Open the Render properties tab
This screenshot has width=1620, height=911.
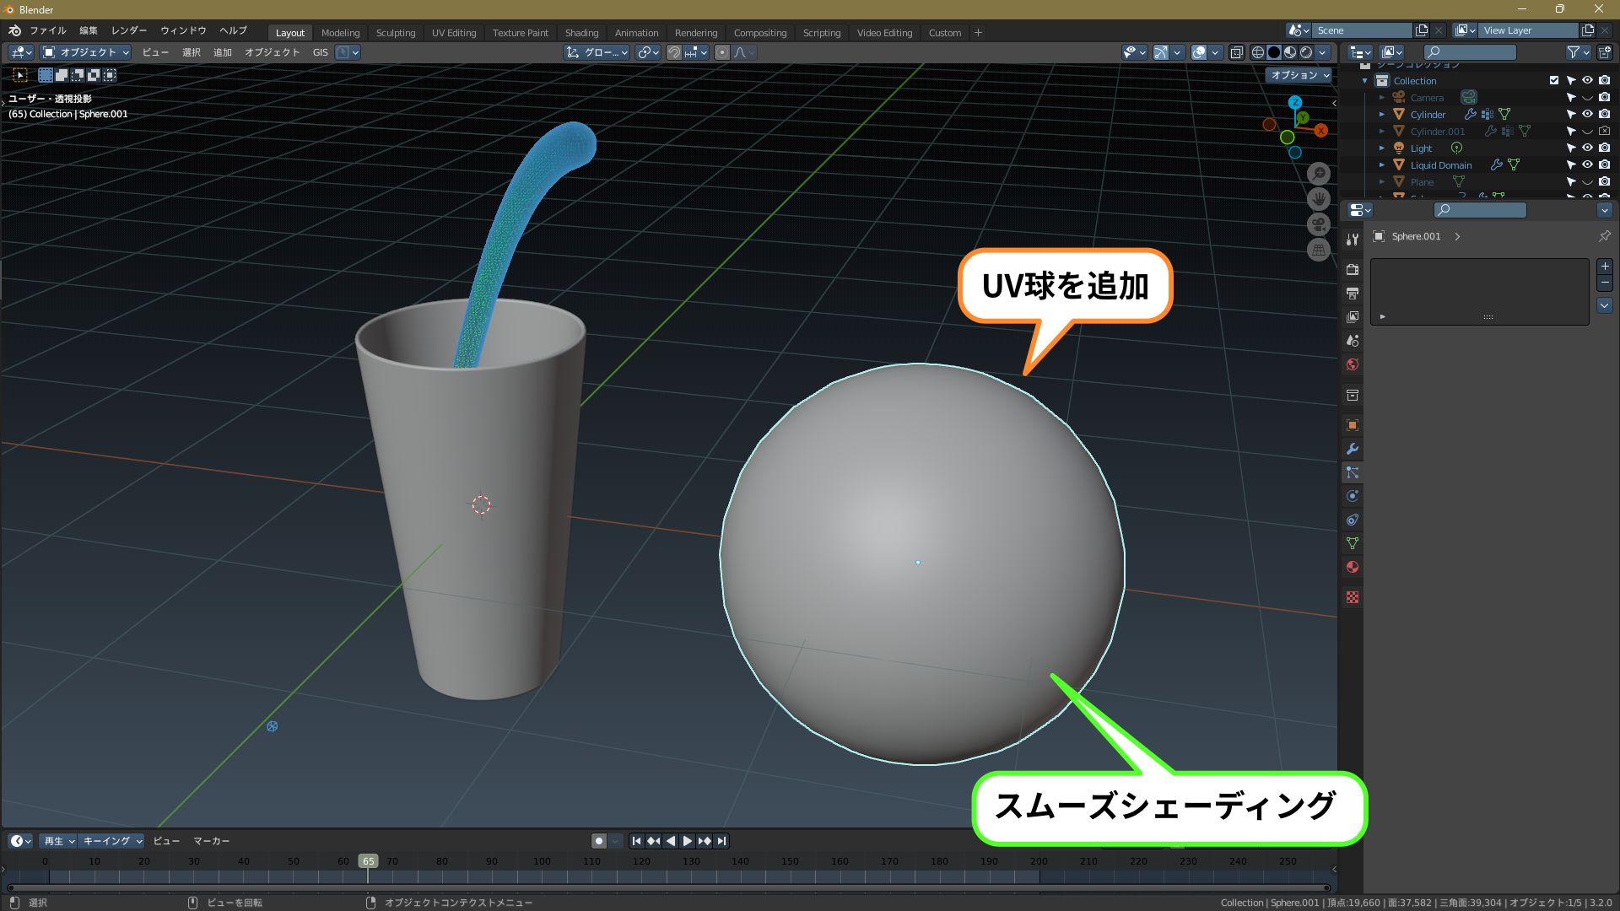(1352, 270)
